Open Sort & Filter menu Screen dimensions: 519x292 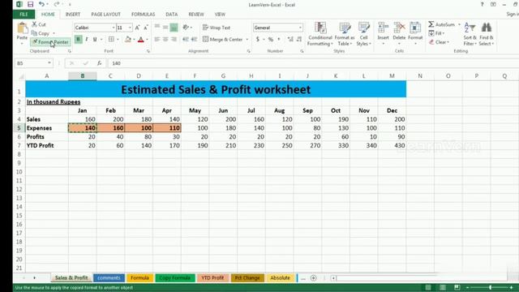[x=470, y=34]
